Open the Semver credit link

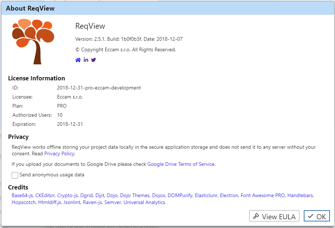click(x=113, y=202)
